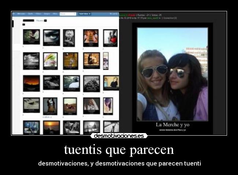
Task: Click the 'Votos: 25' count text
Action: [x=156, y=15]
